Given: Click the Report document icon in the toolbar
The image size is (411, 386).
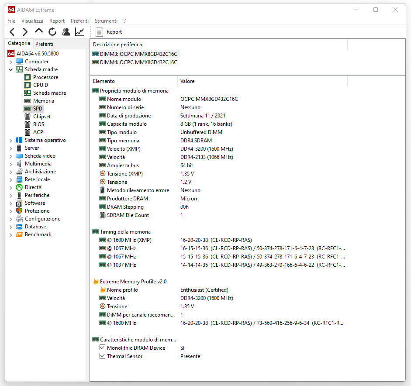Looking at the screenshot, I should [99, 32].
